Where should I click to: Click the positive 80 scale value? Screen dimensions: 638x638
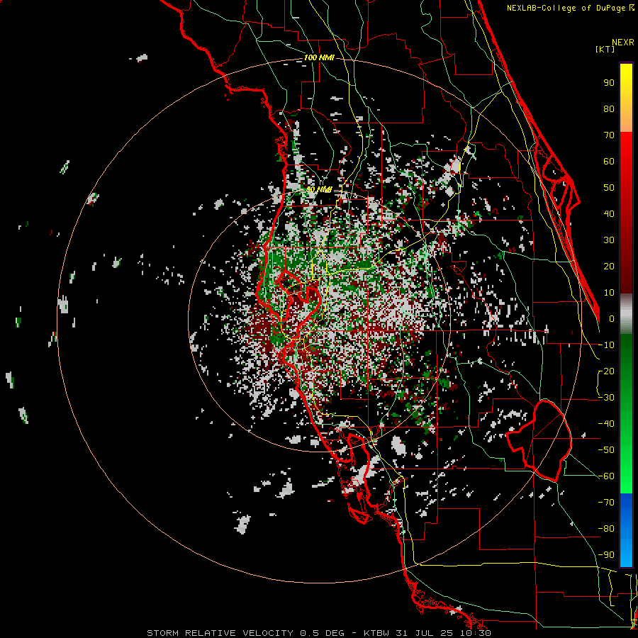pos(609,108)
